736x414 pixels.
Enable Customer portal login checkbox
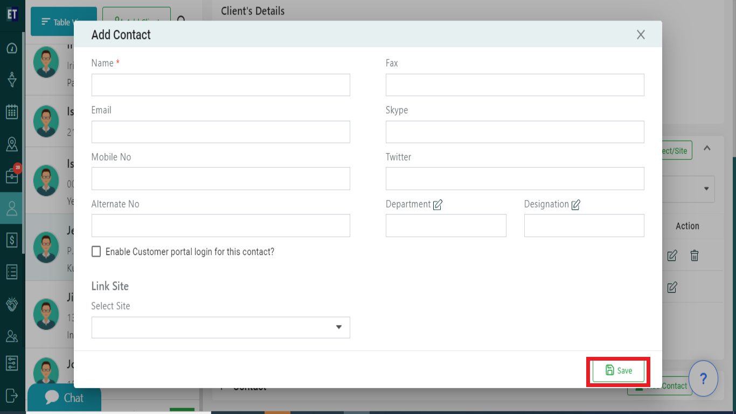pos(96,251)
